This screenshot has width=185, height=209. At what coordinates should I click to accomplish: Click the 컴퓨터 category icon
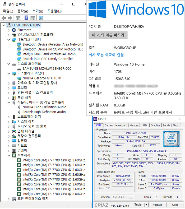tap(14, 141)
